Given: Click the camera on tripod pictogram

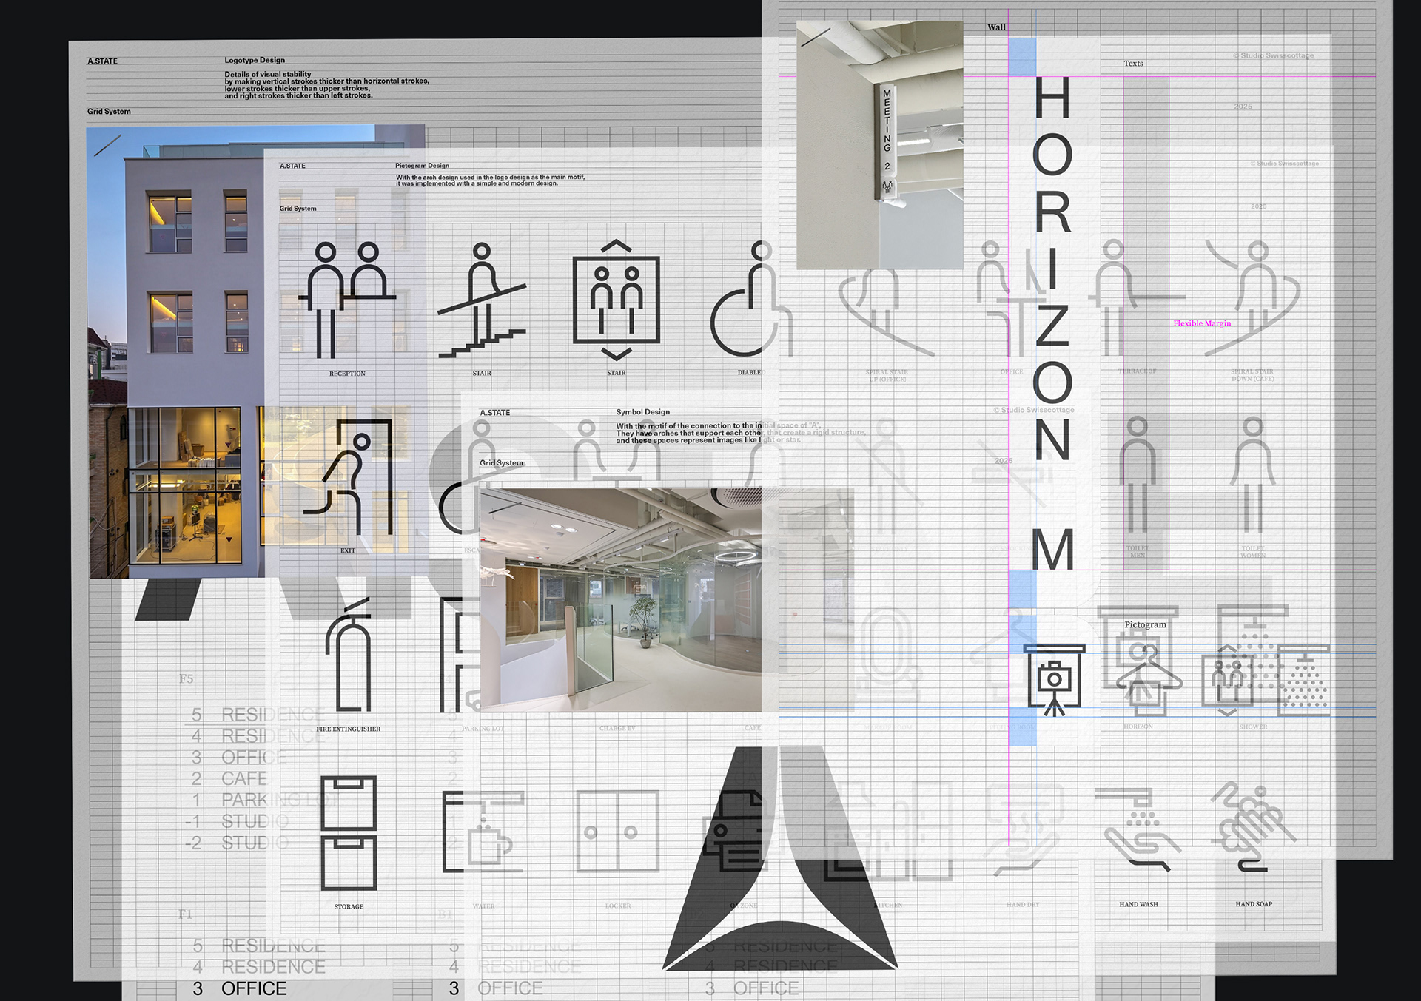Looking at the screenshot, I should [1055, 681].
